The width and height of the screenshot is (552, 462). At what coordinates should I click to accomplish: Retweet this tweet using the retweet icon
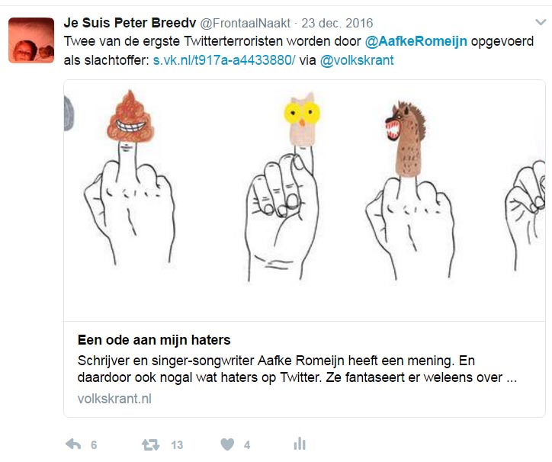point(151,444)
